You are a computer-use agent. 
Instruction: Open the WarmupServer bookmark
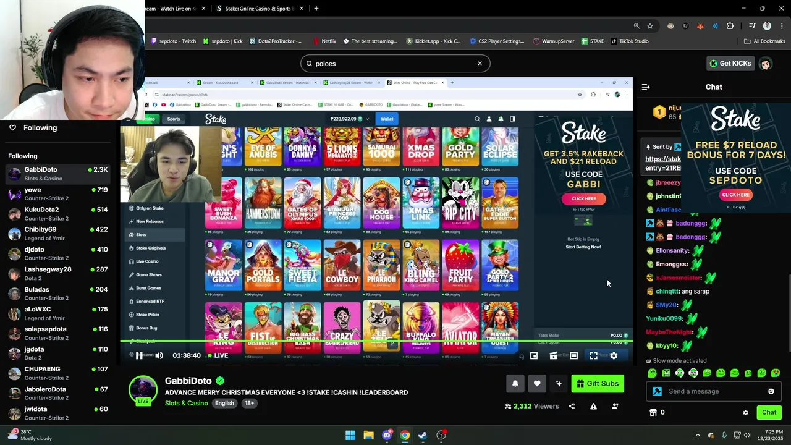pyautogui.click(x=554, y=41)
